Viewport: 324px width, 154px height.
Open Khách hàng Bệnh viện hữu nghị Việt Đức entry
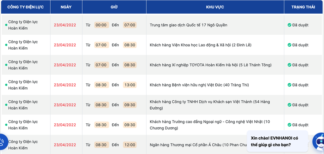pyautogui.click(x=199, y=85)
